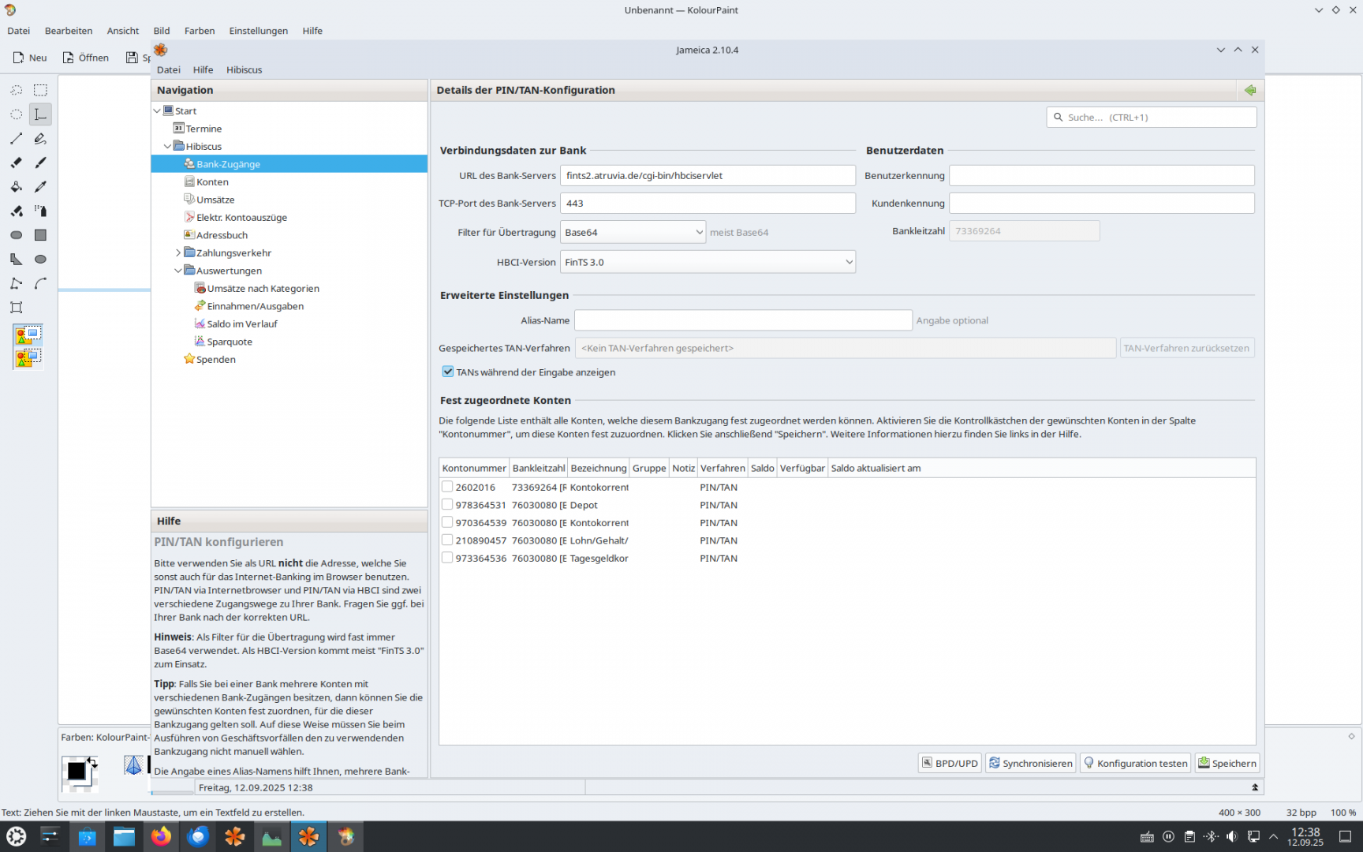Viewport: 1363px width, 852px height.
Task: Select the Pen tool in KolourPaint
Action: pyautogui.click(x=40, y=139)
